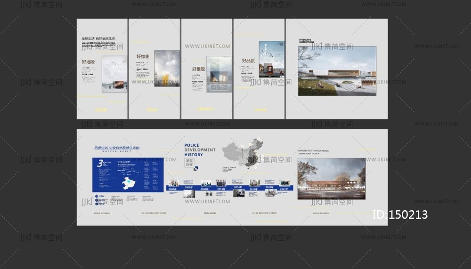471x269 pixels.
Task: Click the large number 3 on blue panel
Action: (100, 164)
